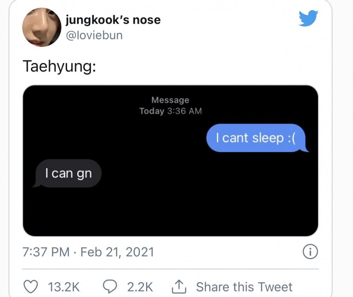Screen dimensions: 353x297
Task: Click the blue 'I cant sleep' bubble
Action: (x=257, y=138)
